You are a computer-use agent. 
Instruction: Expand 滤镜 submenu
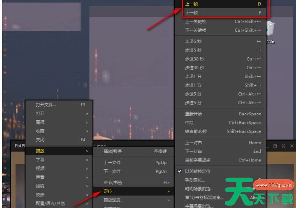pos(59,186)
